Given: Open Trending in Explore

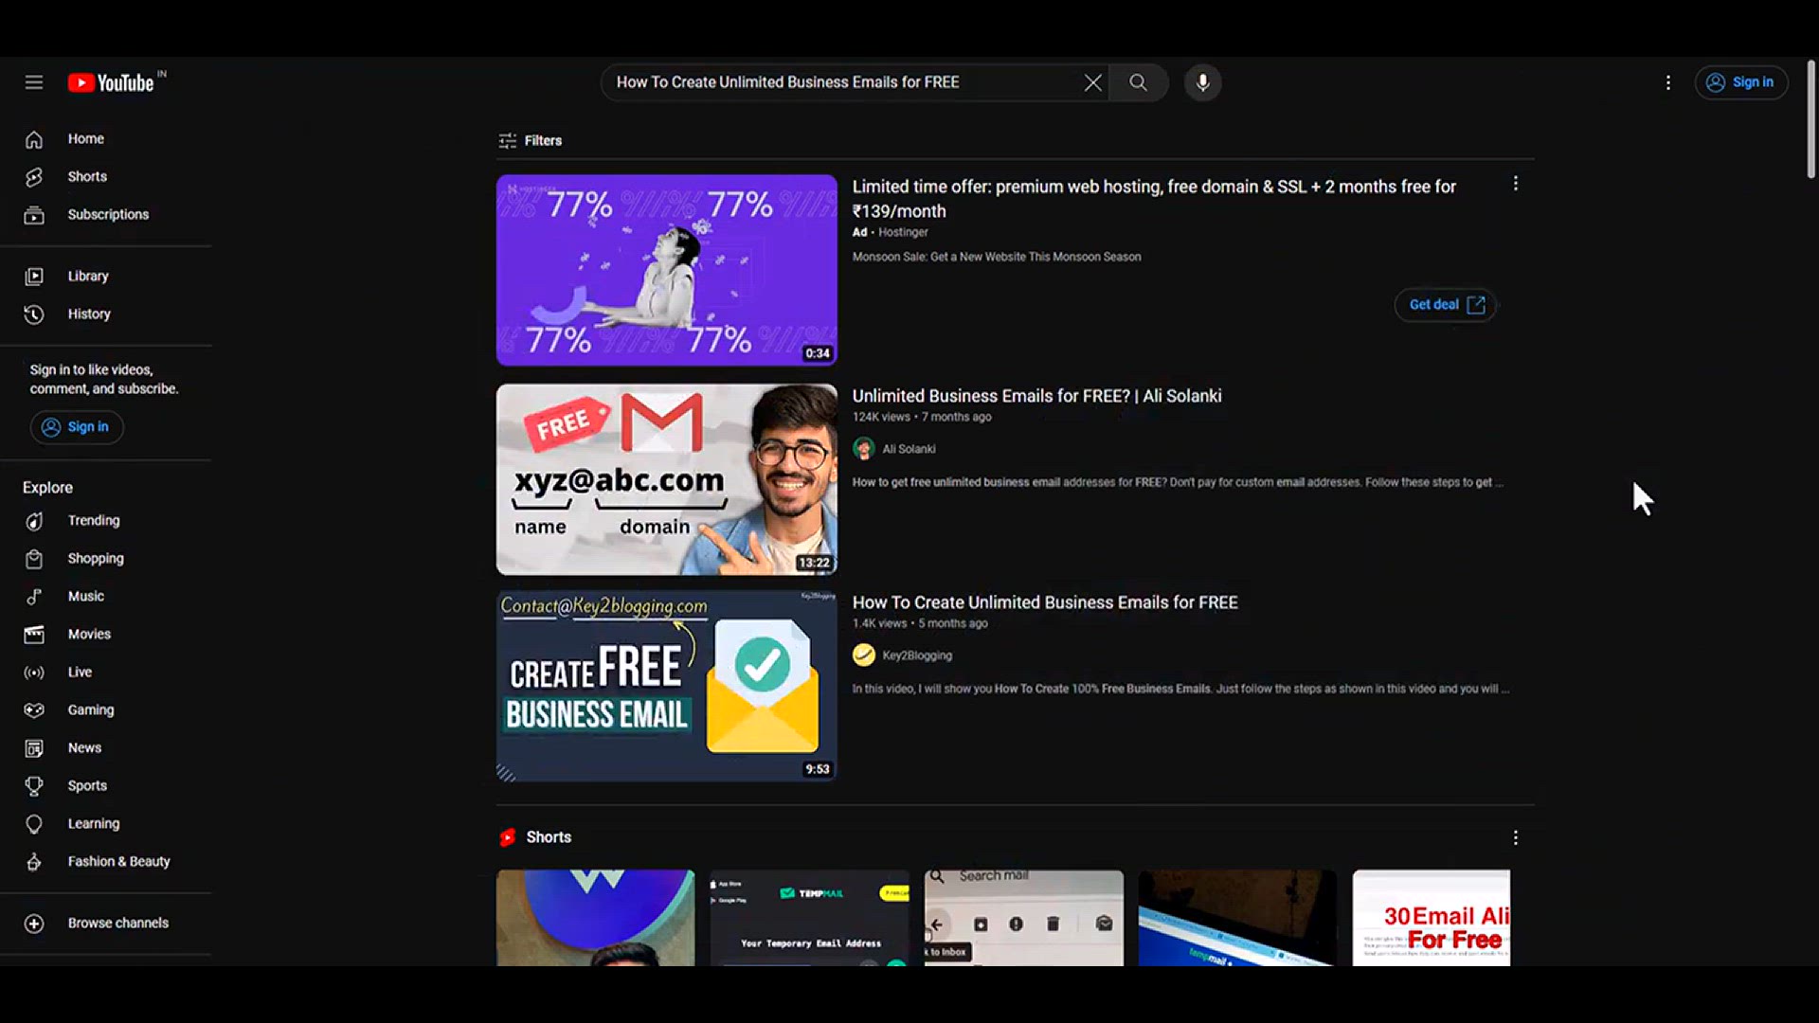Looking at the screenshot, I should pos(94,521).
